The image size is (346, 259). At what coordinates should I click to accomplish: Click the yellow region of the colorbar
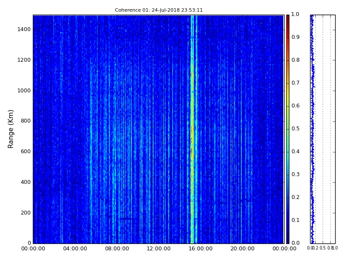pos(288,97)
